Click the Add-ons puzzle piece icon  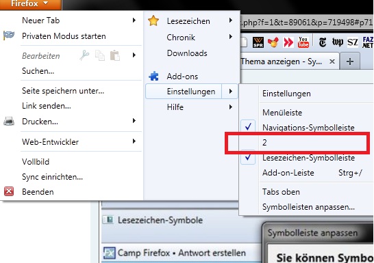pyautogui.click(x=153, y=76)
